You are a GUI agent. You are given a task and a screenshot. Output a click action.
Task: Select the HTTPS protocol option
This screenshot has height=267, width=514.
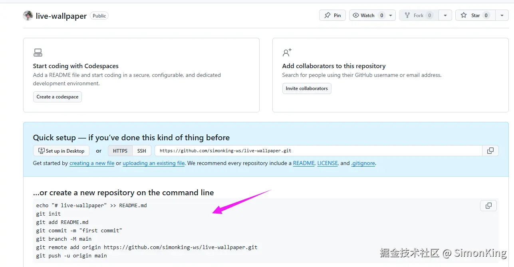click(x=120, y=151)
